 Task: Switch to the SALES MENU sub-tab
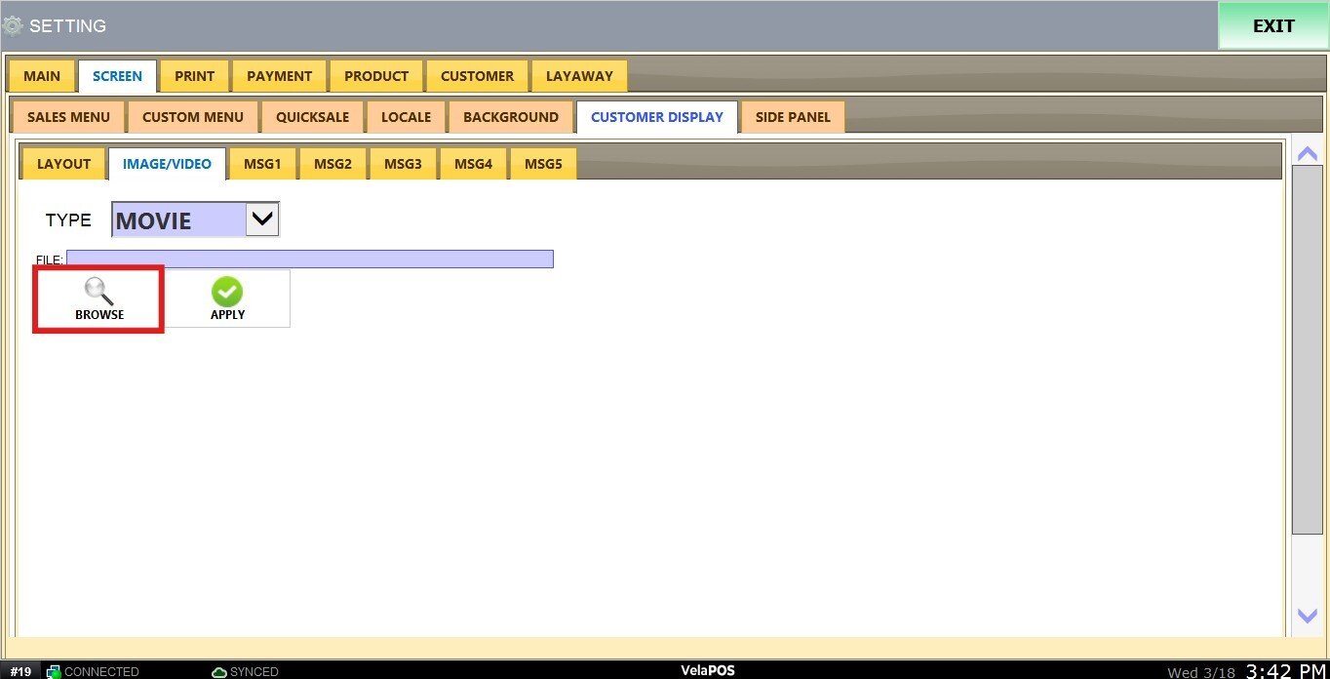(68, 117)
